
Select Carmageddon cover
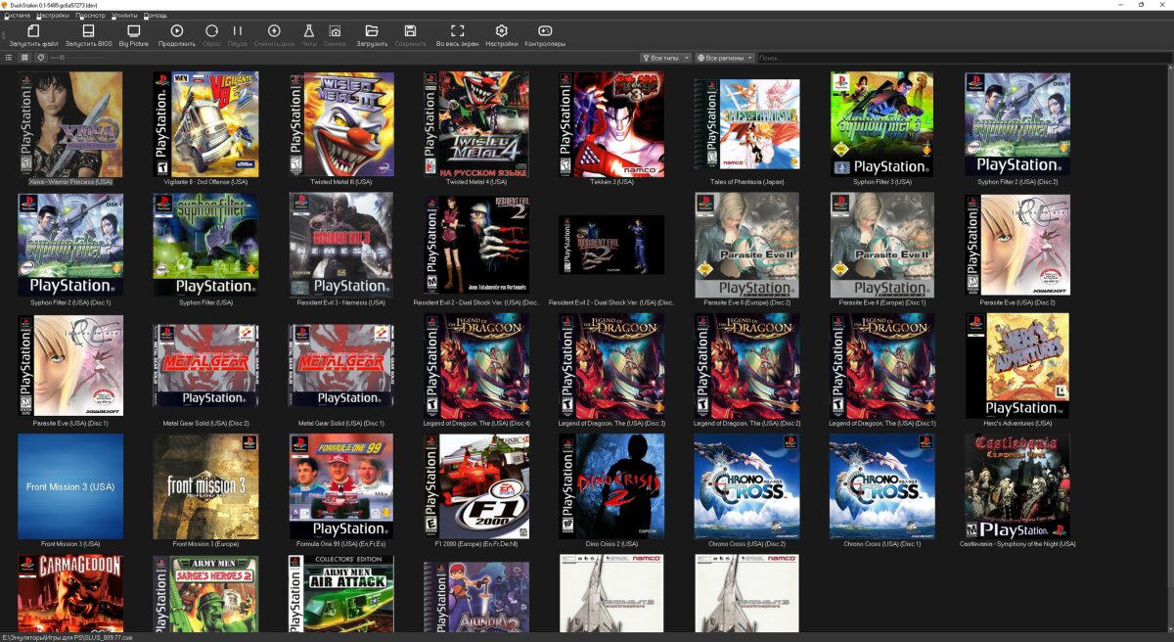pos(70,594)
